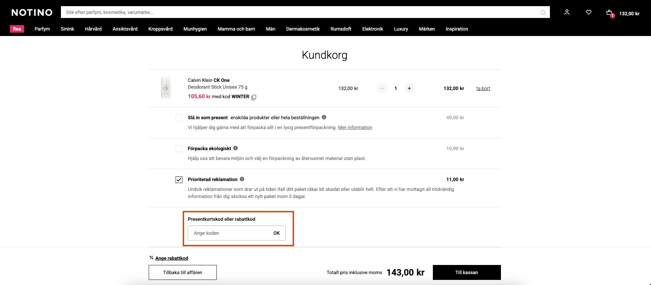Screen dimensions: 651x285
Task: Uncheck Prioriterad reklamation checkbox
Action: 179,180
